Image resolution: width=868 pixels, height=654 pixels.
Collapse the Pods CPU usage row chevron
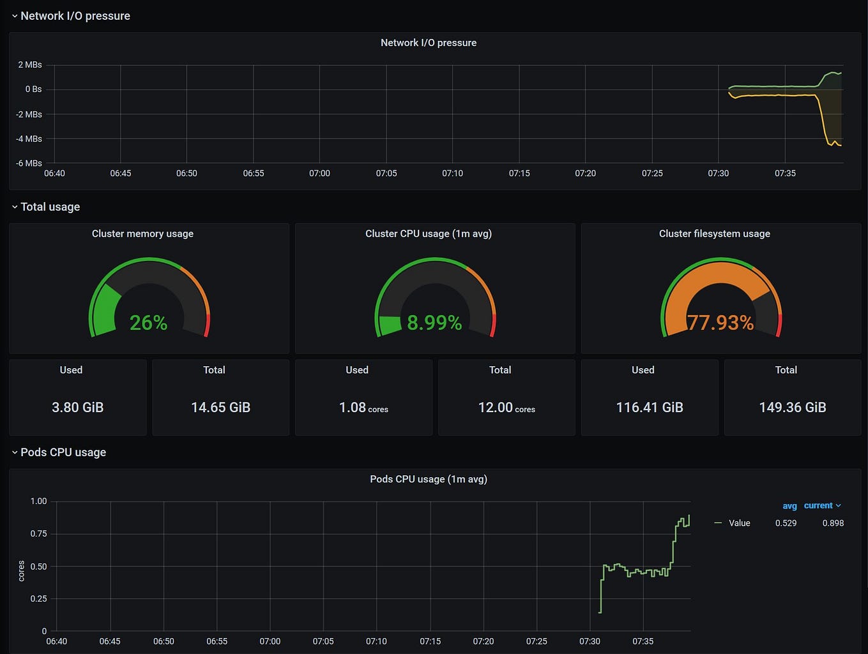tap(15, 452)
